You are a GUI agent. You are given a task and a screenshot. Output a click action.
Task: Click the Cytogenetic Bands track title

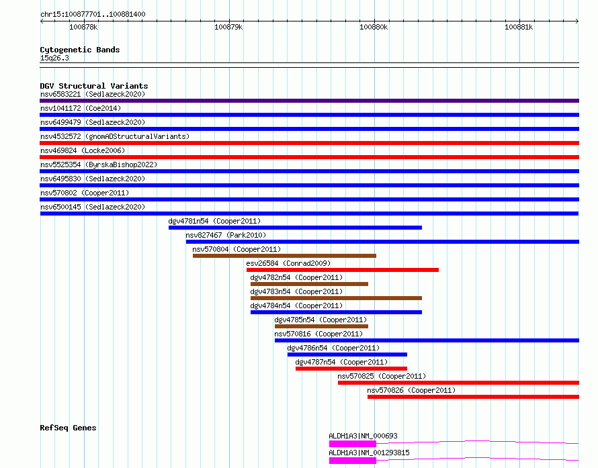tap(80, 50)
